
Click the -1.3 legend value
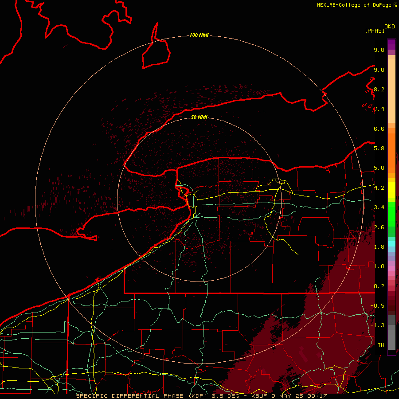tap(377, 325)
